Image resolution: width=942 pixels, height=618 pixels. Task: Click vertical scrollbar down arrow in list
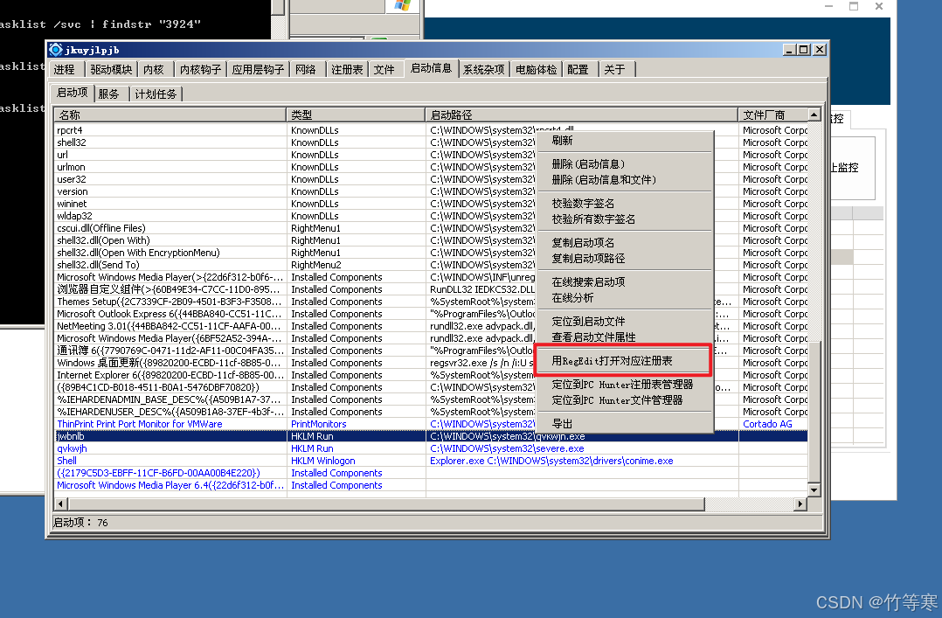pyautogui.click(x=814, y=490)
